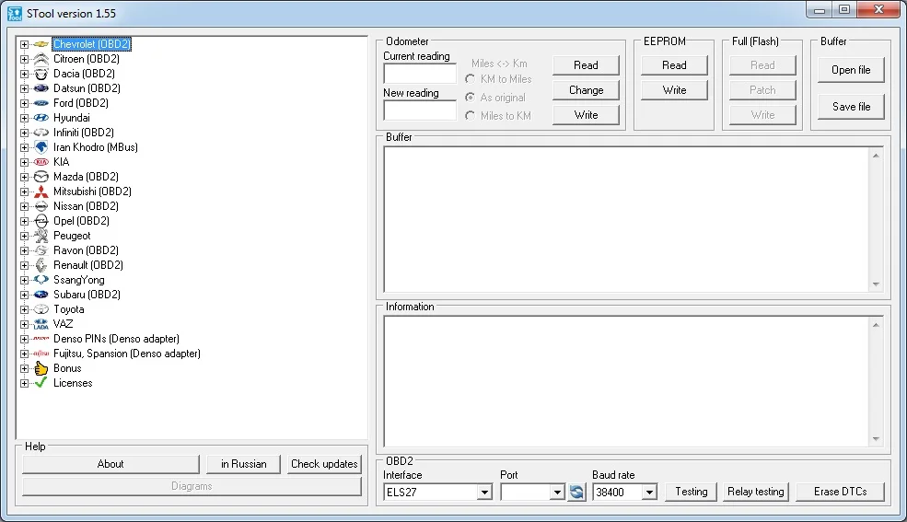Expand the Nissan (OBD2) tree node
Viewport: 907px width, 522px height.
(x=24, y=206)
